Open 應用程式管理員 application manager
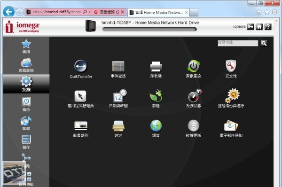 click(x=80, y=99)
